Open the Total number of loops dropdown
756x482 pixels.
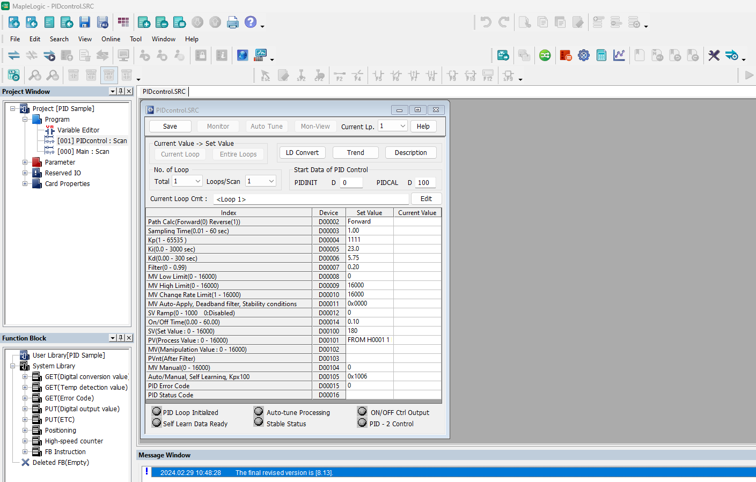pos(187,181)
